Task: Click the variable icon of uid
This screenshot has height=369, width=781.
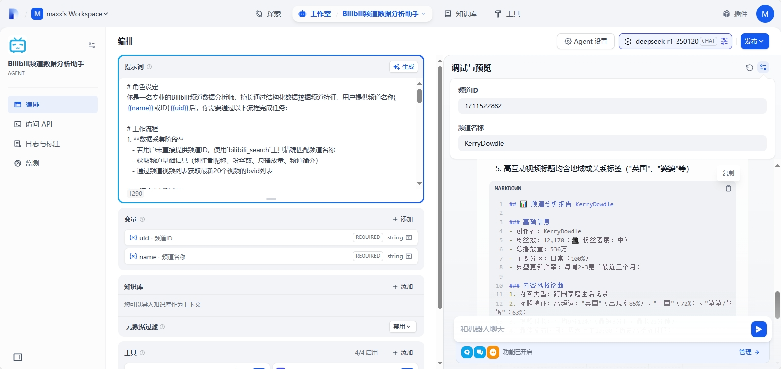Action: click(133, 237)
